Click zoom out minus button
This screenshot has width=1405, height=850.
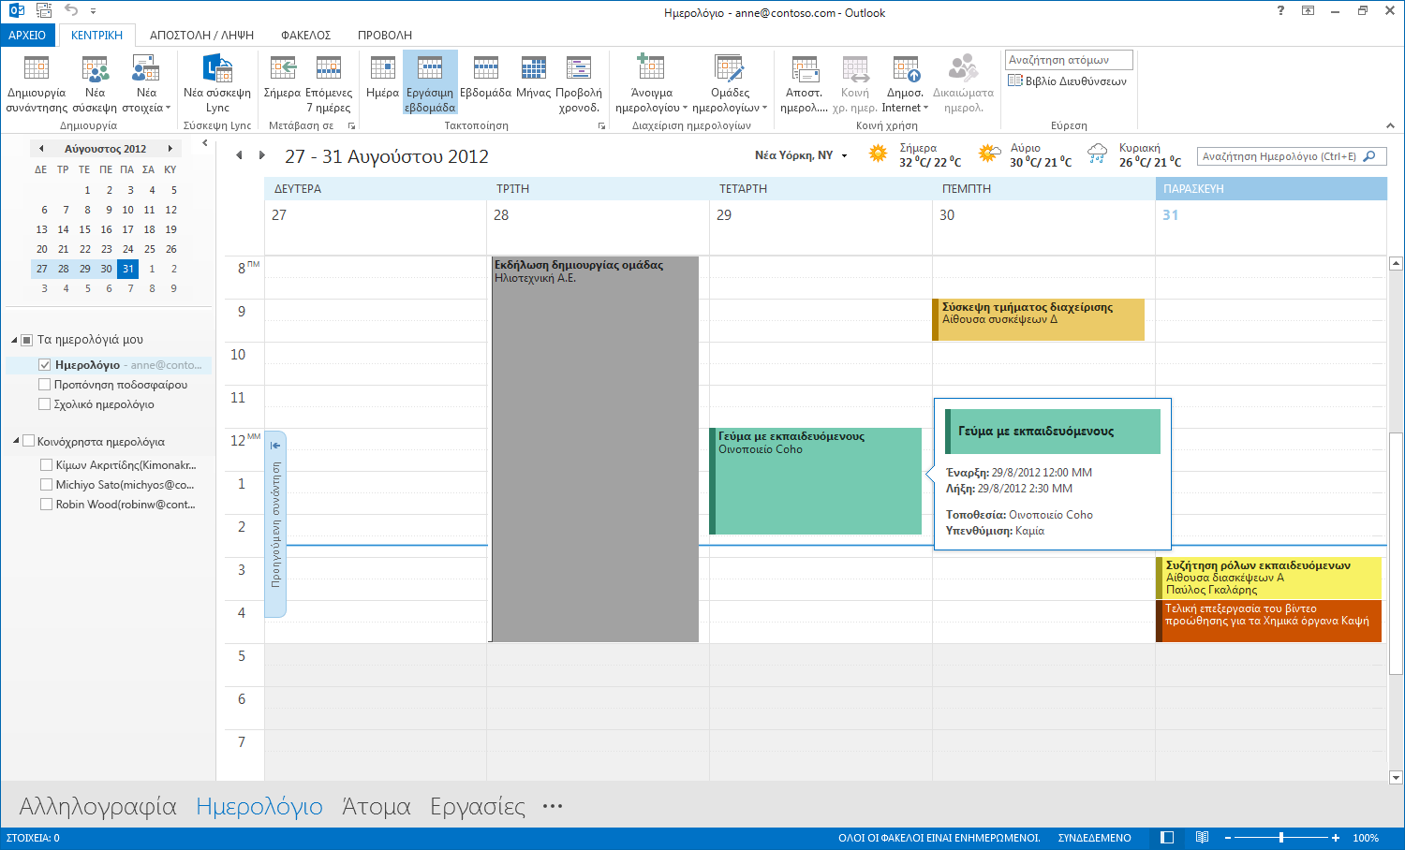tap(1228, 838)
